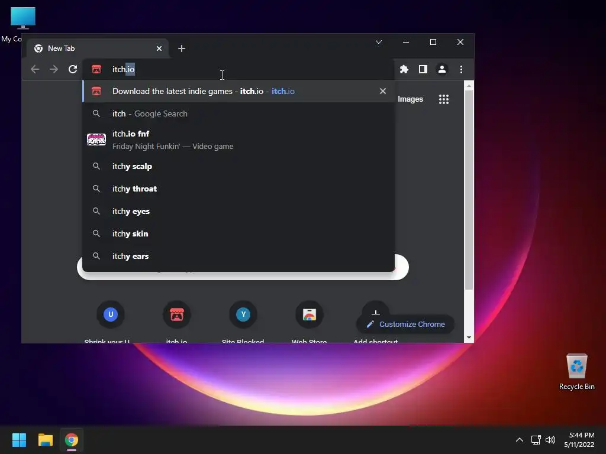Screen dimensions: 606x454
Task: Open the Images link
Action: click(x=410, y=99)
